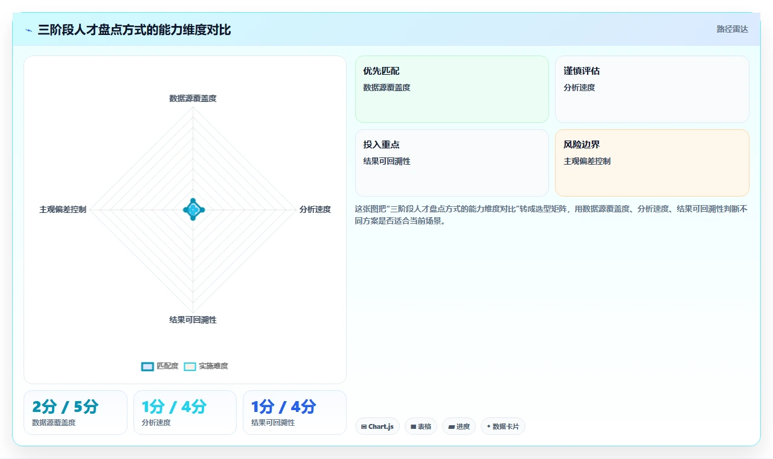The image size is (773, 459).
Task: Click the icon in 数据卡片 chip
Action: pyautogui.click(x=489, y=426)
